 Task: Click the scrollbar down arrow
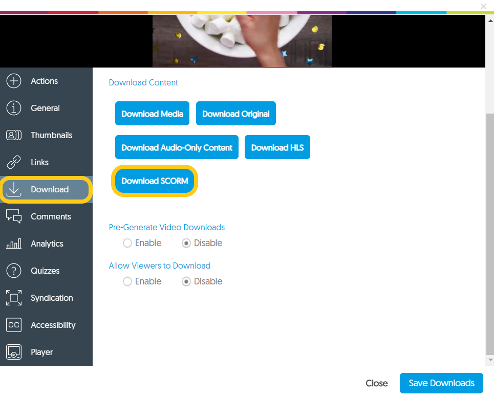click(490, 360)
